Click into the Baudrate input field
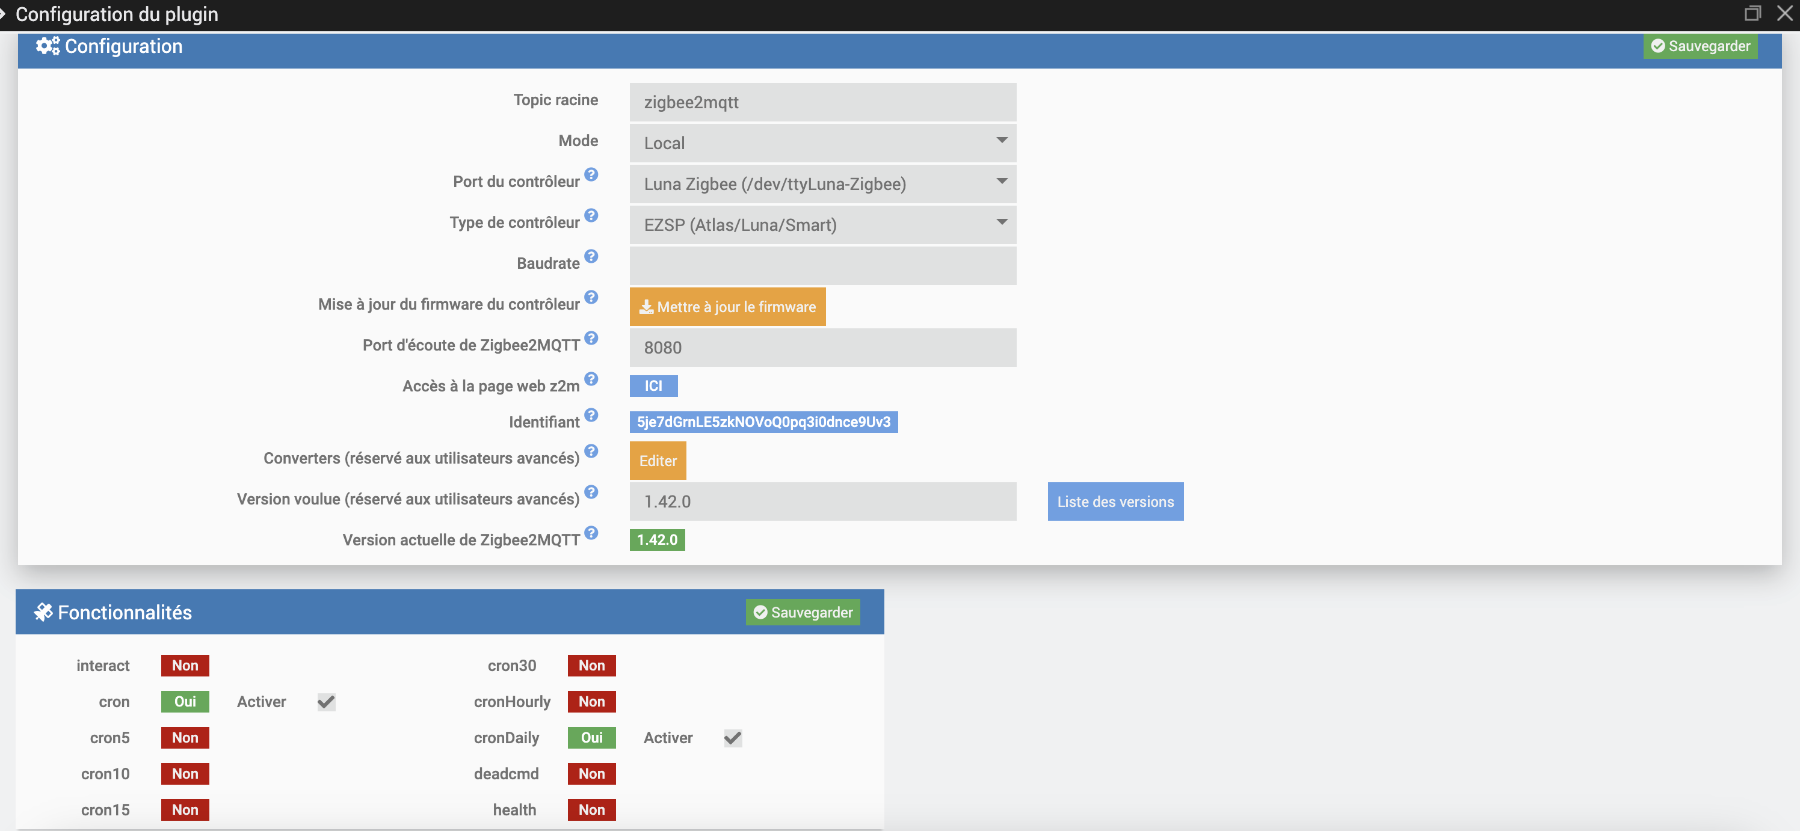 click(x=822, y=265)
